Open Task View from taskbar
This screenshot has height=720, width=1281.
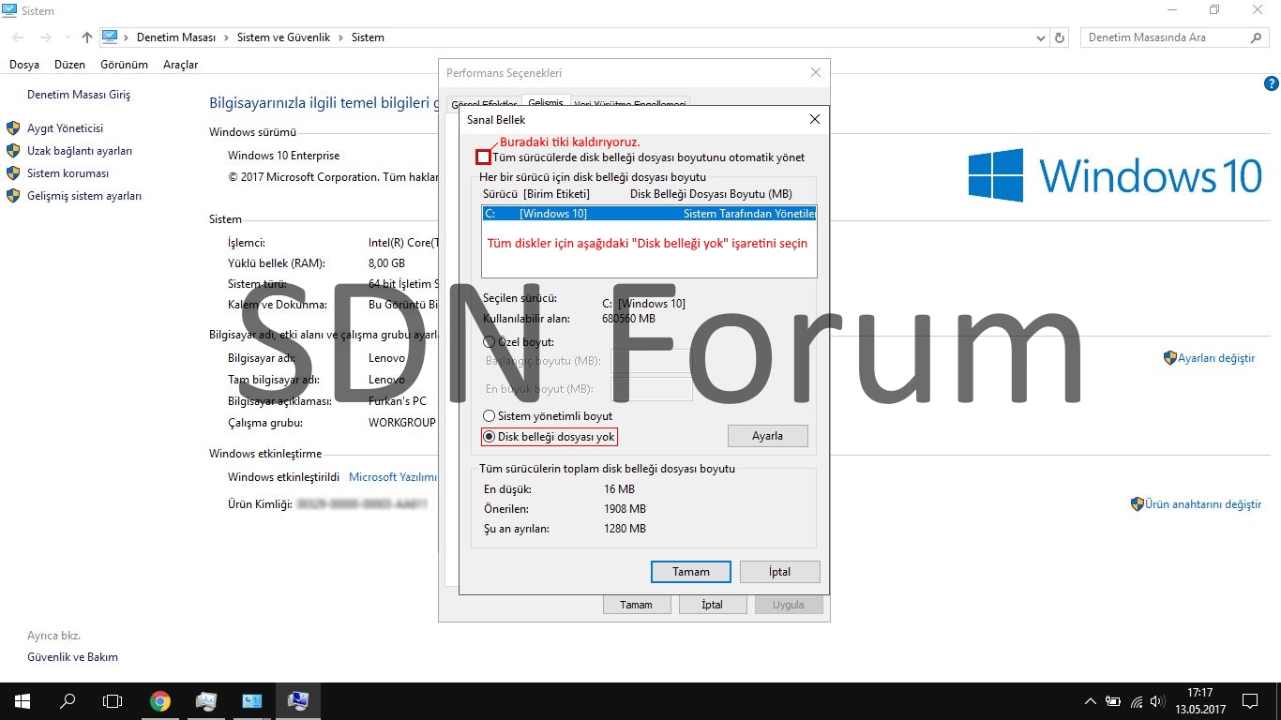(x=113, y=700)
